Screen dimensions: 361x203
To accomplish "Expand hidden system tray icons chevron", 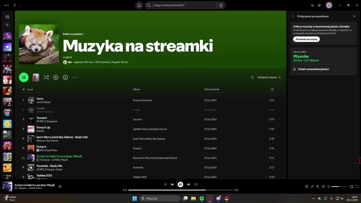I will point(313,198).
